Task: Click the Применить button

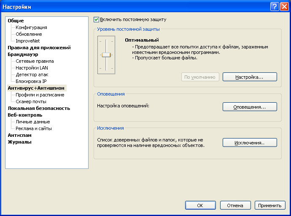Action: tap(270, 205)
